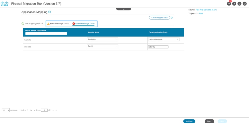Screen dimensions: 249x124
Task: Open the settings gear icon
Action: pos(239,4)
